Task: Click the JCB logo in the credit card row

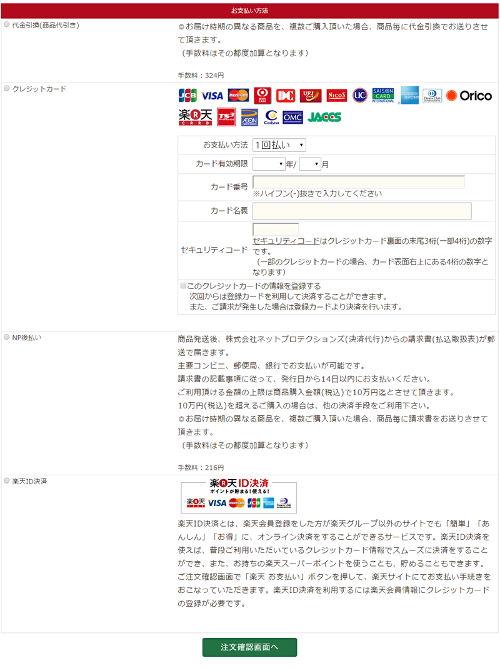Action: [187, 96]
